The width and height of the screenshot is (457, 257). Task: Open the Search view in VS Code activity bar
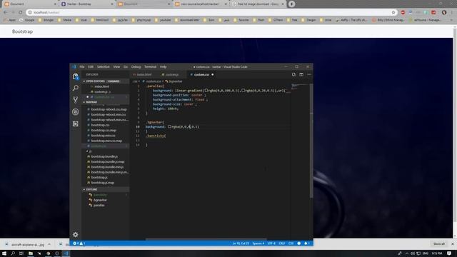pyautogui.click(x=76, y=88)
